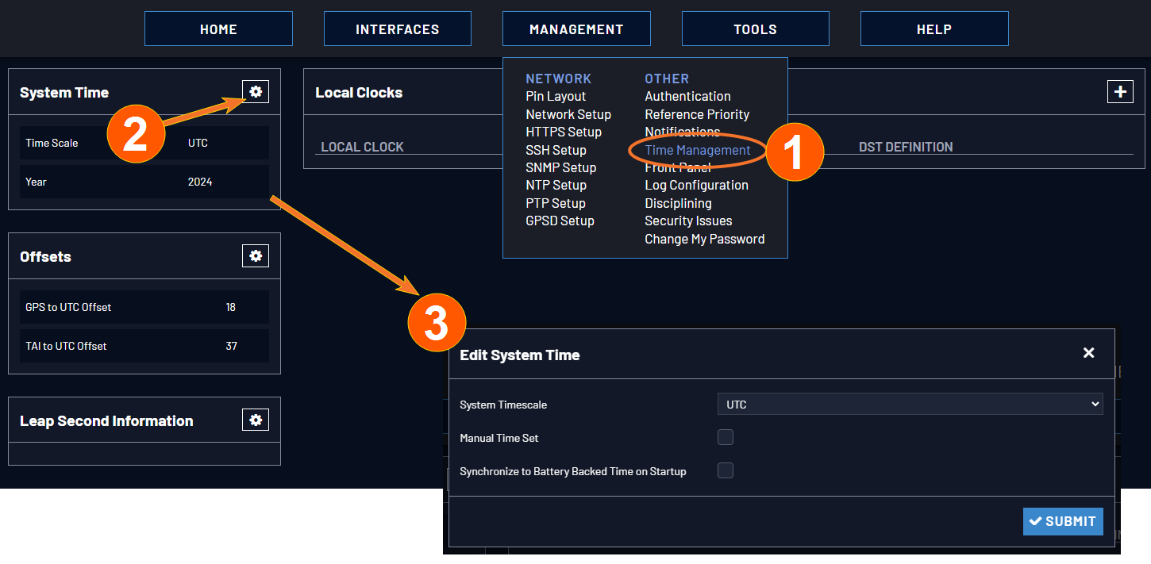Open GPSD Setup menu entry
The image size is (1151, 564).
[x=560, y=221]
